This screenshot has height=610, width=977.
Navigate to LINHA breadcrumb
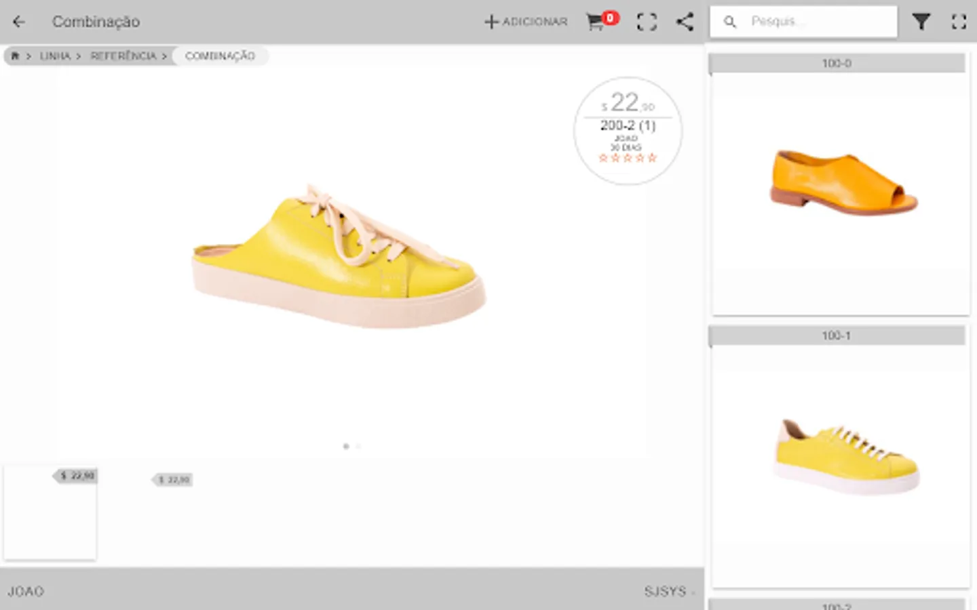pos(55,56)
